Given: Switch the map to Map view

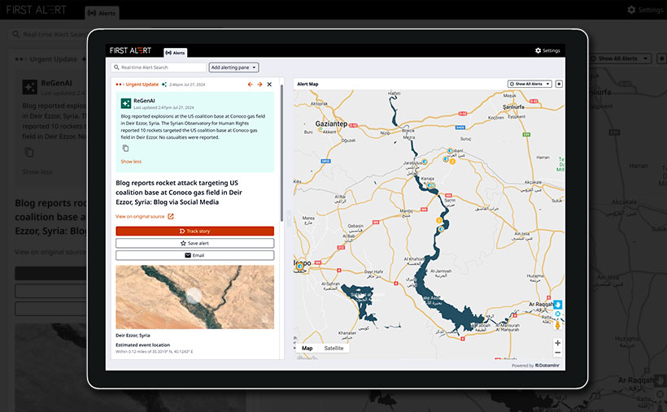Looking at the screenshot, I should tap(307, 348).
